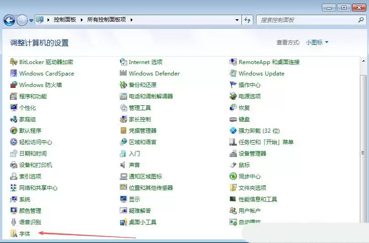
Task: Open the 电话和调制解调器 icon
Action: click(x=123, y=96)
